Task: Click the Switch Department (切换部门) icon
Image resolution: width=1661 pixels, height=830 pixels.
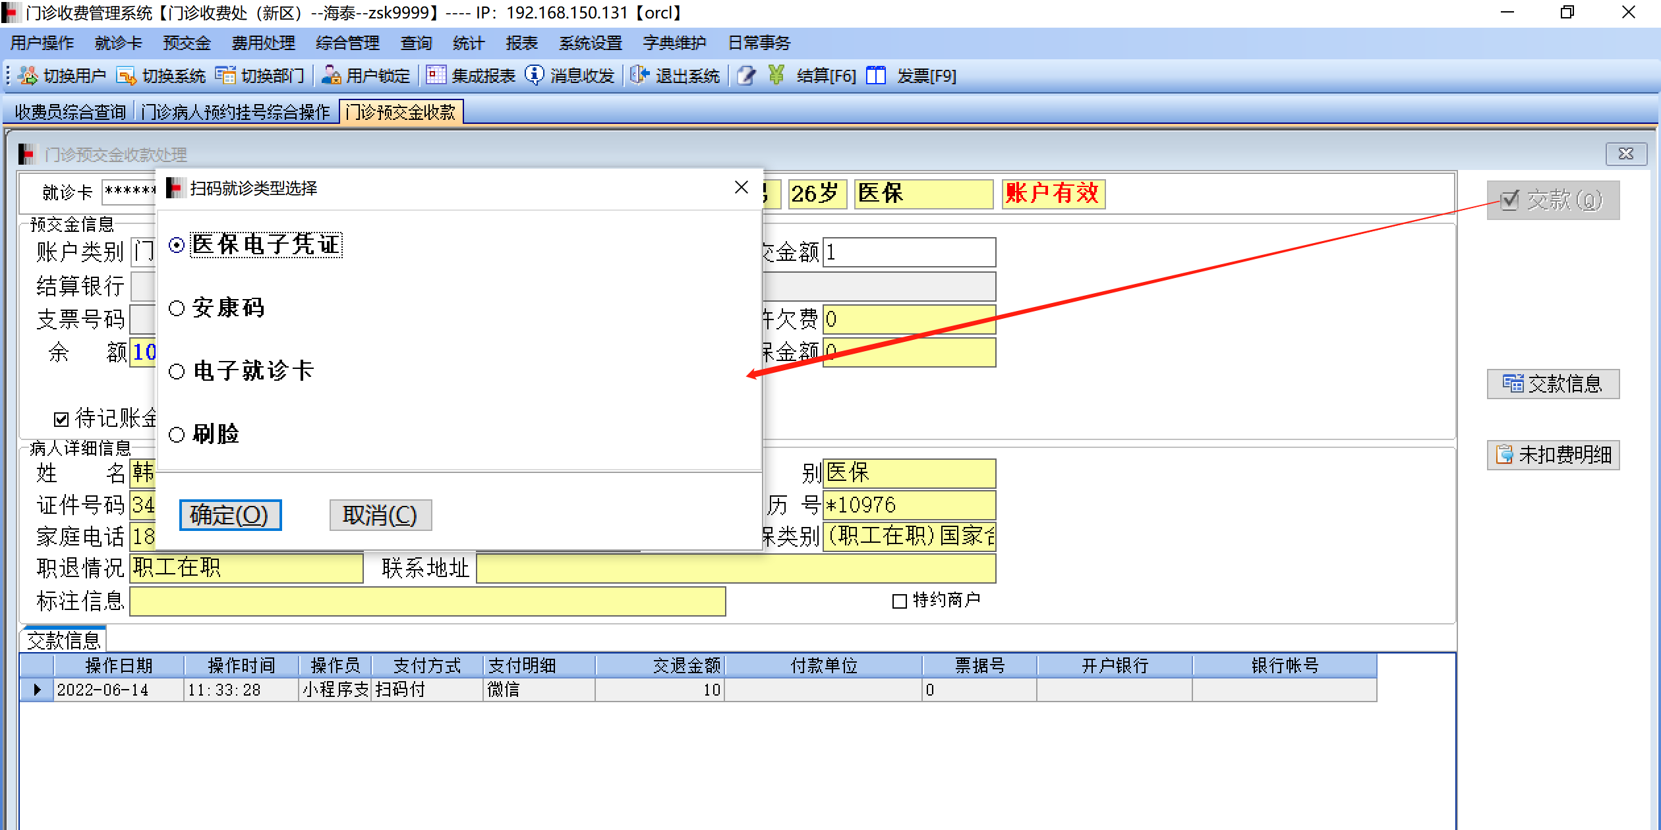Action: point(225,76)
